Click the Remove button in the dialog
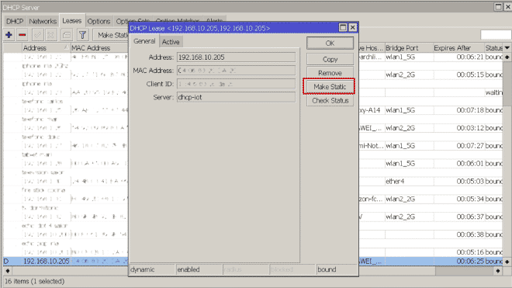Screen dimensions: 512x288 point(330,73)
